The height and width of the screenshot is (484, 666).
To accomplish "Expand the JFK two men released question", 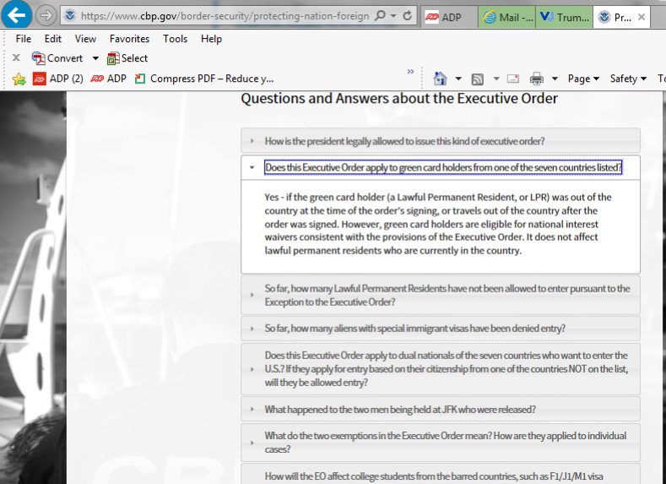I will coord(400,410).
